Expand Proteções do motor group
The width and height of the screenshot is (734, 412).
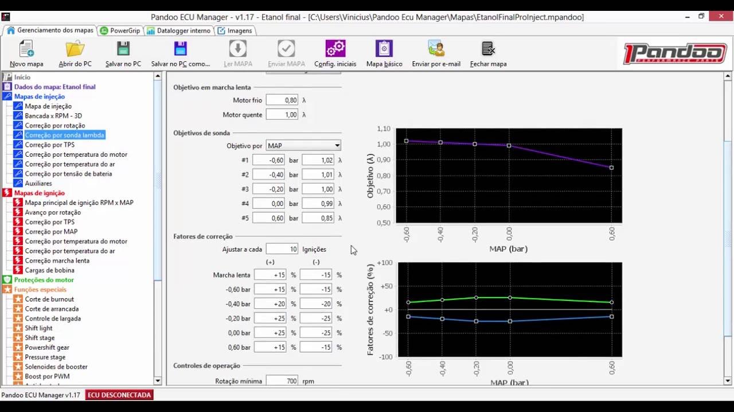click(x=44, y=280)
